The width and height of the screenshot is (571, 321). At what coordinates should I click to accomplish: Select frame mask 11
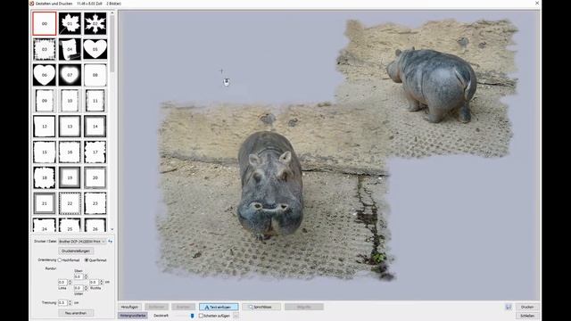tap(95, 101)
